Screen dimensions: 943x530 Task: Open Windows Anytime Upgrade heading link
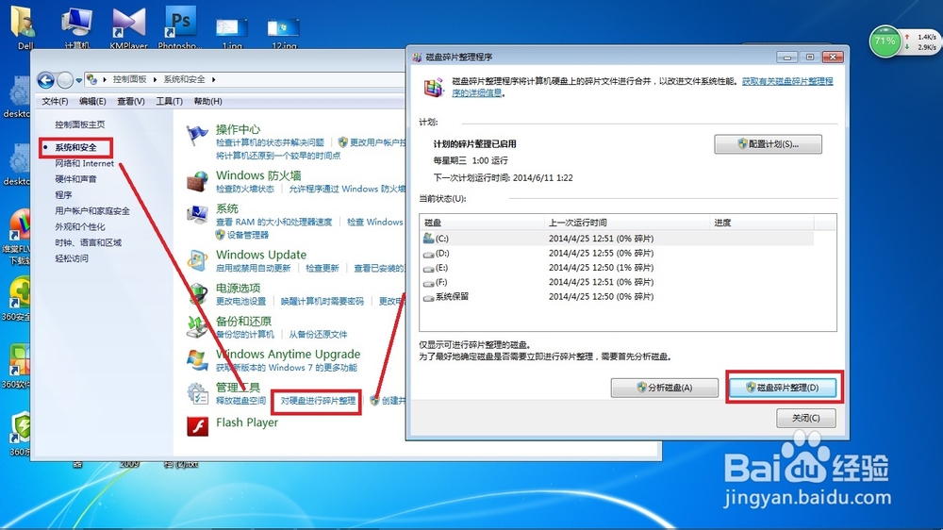[x=288, y=354]
